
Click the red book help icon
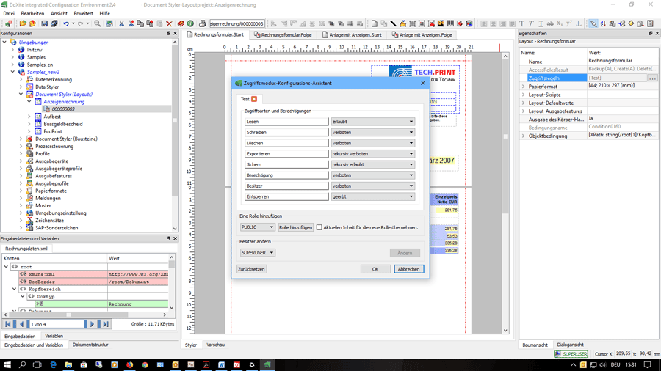(181, 23)
